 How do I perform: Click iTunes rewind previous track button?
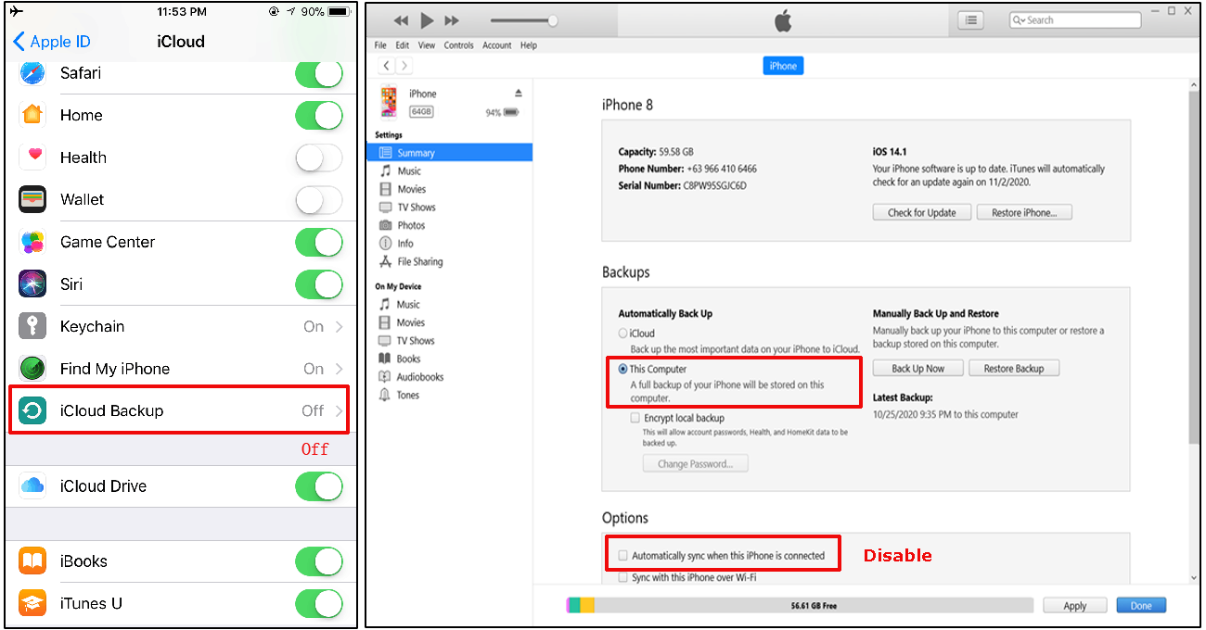click(x=401, y=20)
